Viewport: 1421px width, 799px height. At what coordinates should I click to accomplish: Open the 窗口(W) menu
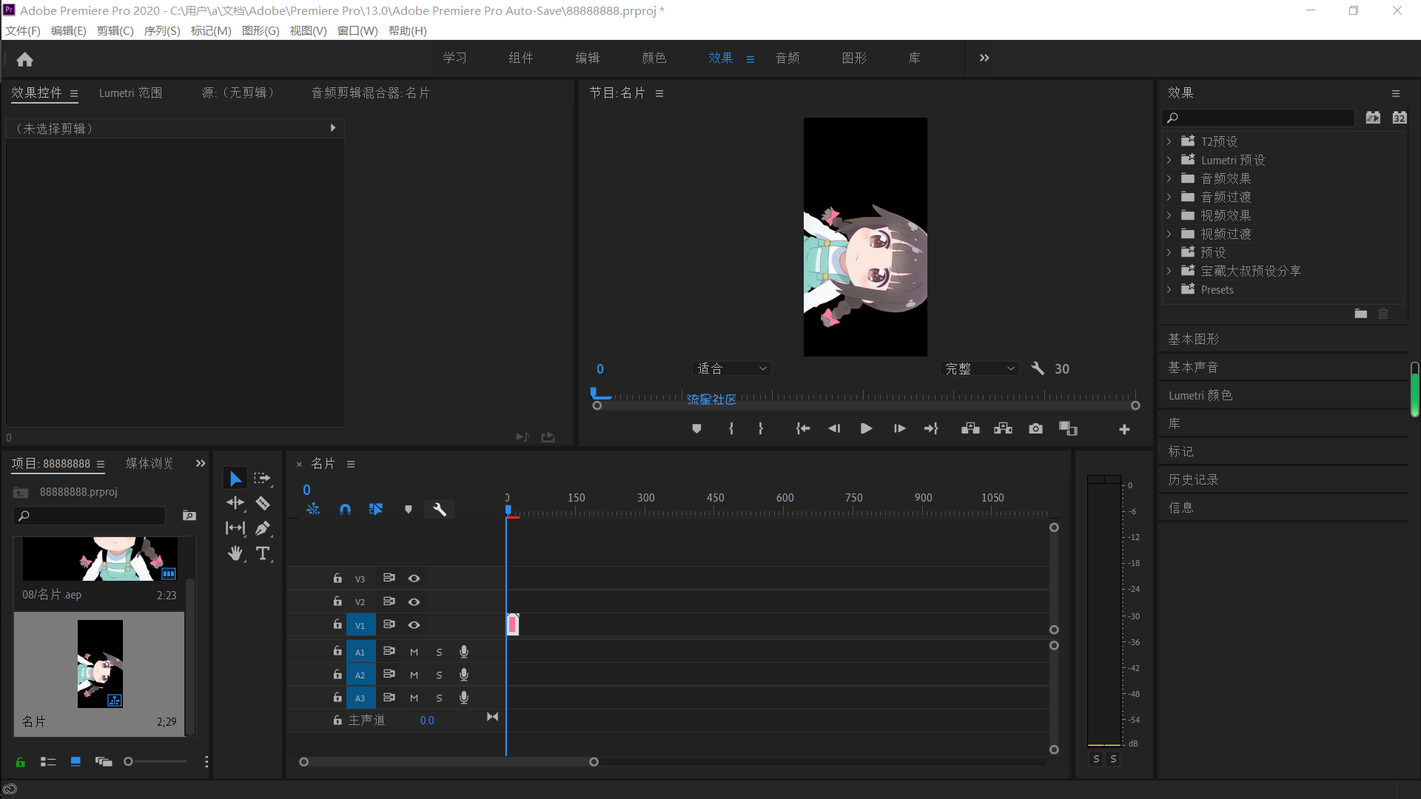coord(357,30)
